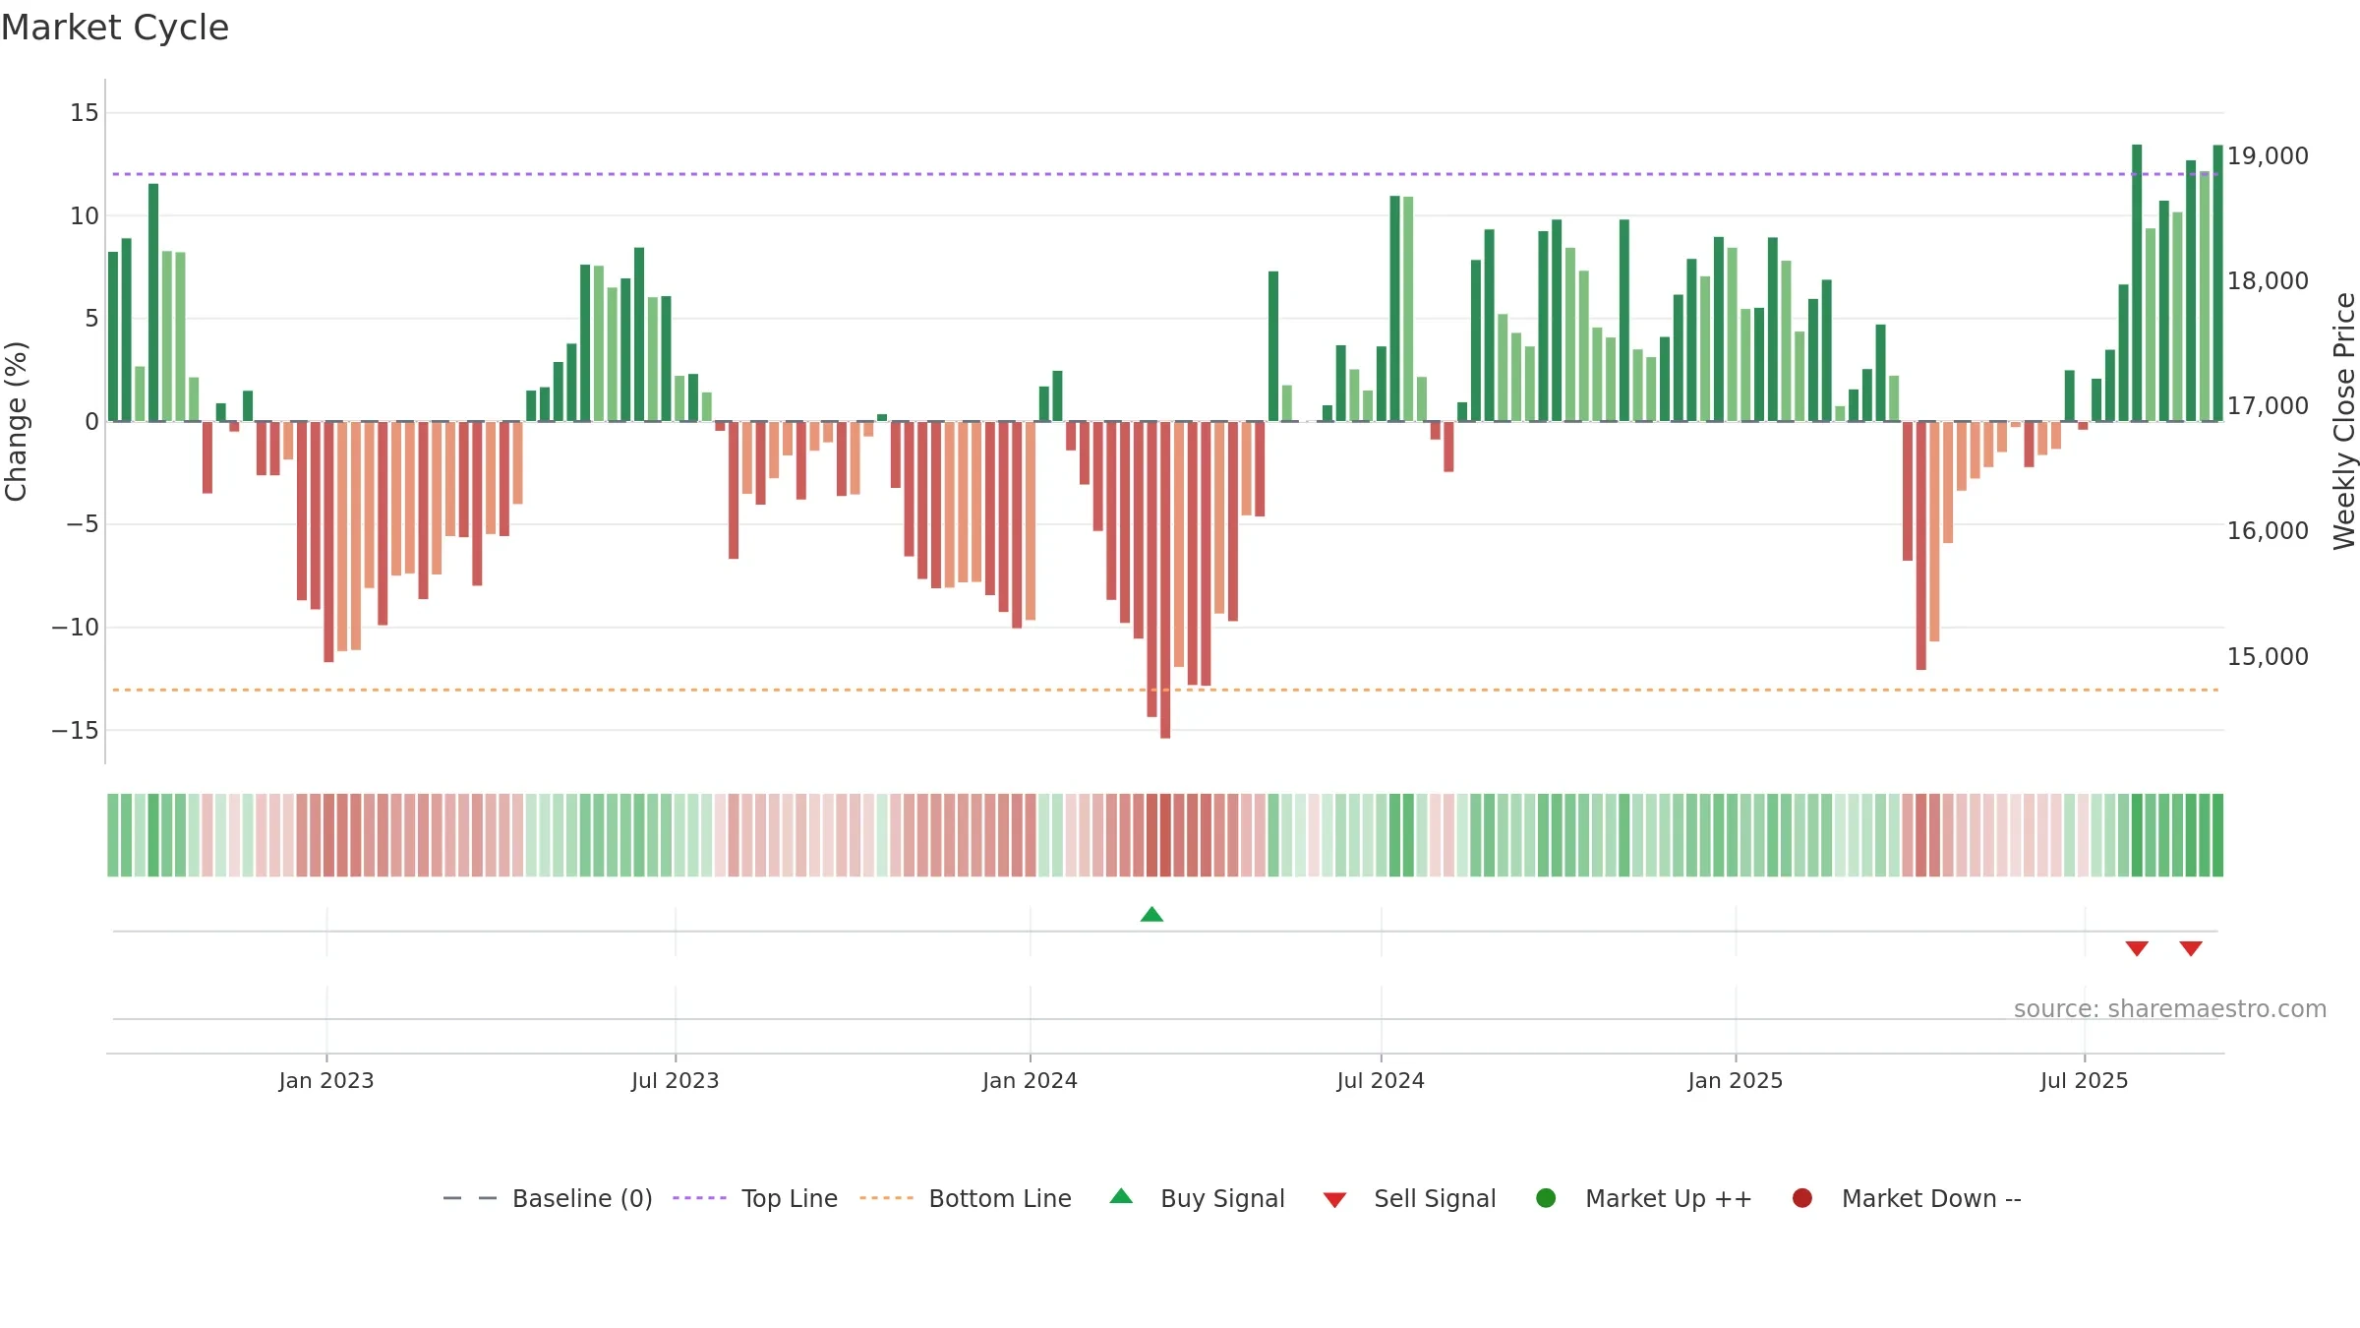Click the Jul 2023 axis label

click(676, 1080)
